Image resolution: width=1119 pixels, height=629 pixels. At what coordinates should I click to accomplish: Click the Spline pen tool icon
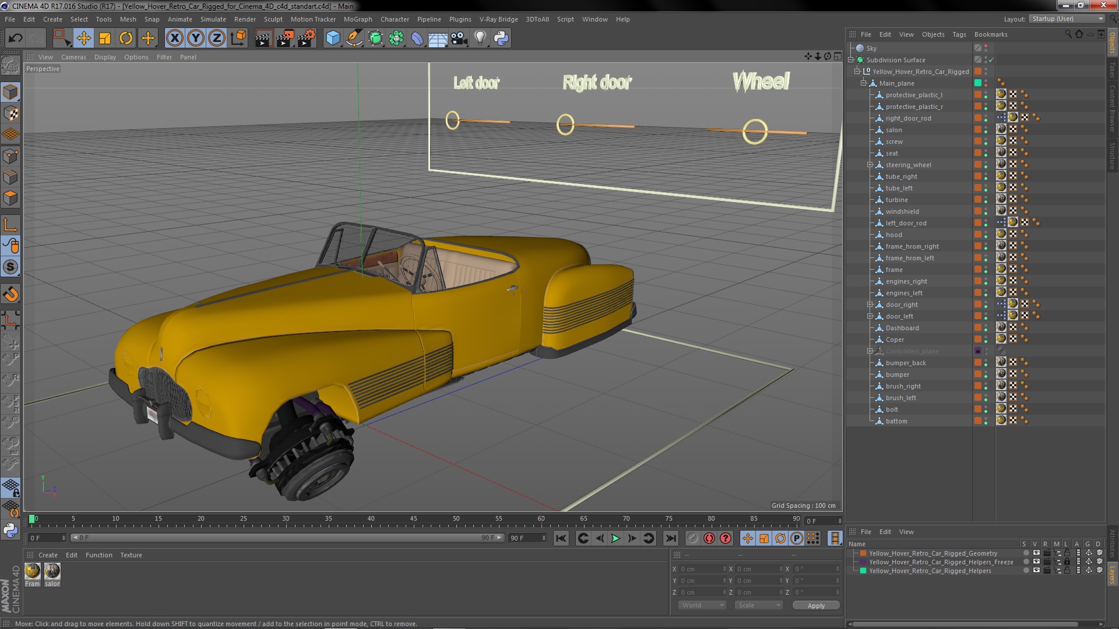(354, 38)
